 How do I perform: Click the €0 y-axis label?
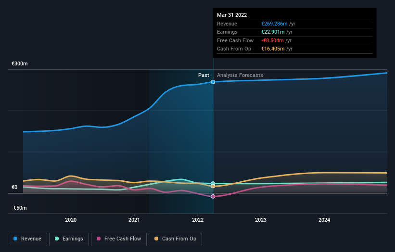coord(14,187)
